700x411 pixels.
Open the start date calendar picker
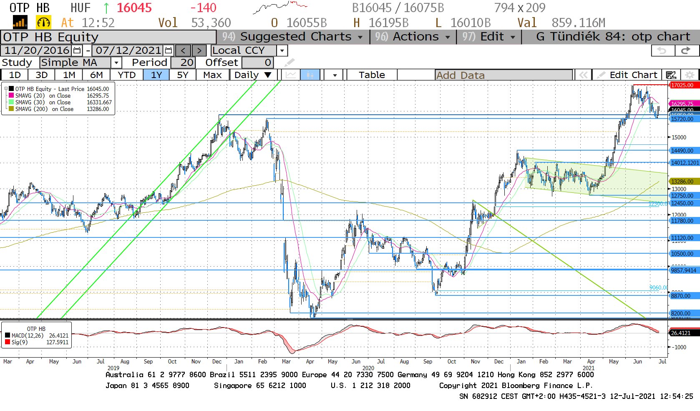(77, 50)
